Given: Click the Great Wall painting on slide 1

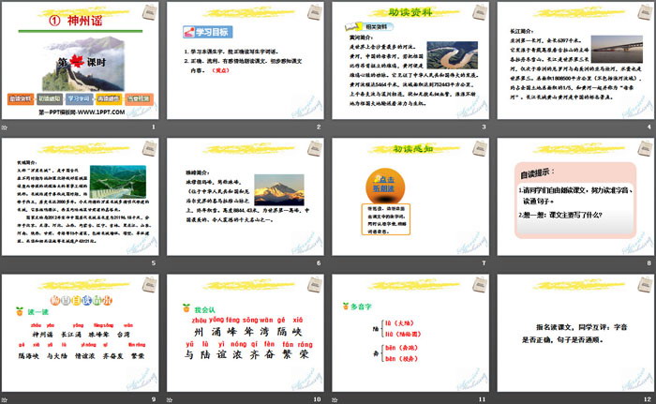Looking at the screenshot, I should (x=83, y=64).
